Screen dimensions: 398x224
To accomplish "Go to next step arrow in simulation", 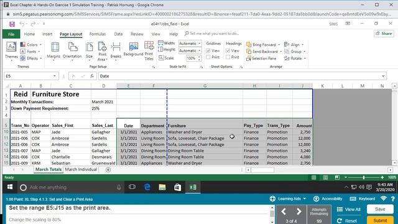I will coord(299,212).
